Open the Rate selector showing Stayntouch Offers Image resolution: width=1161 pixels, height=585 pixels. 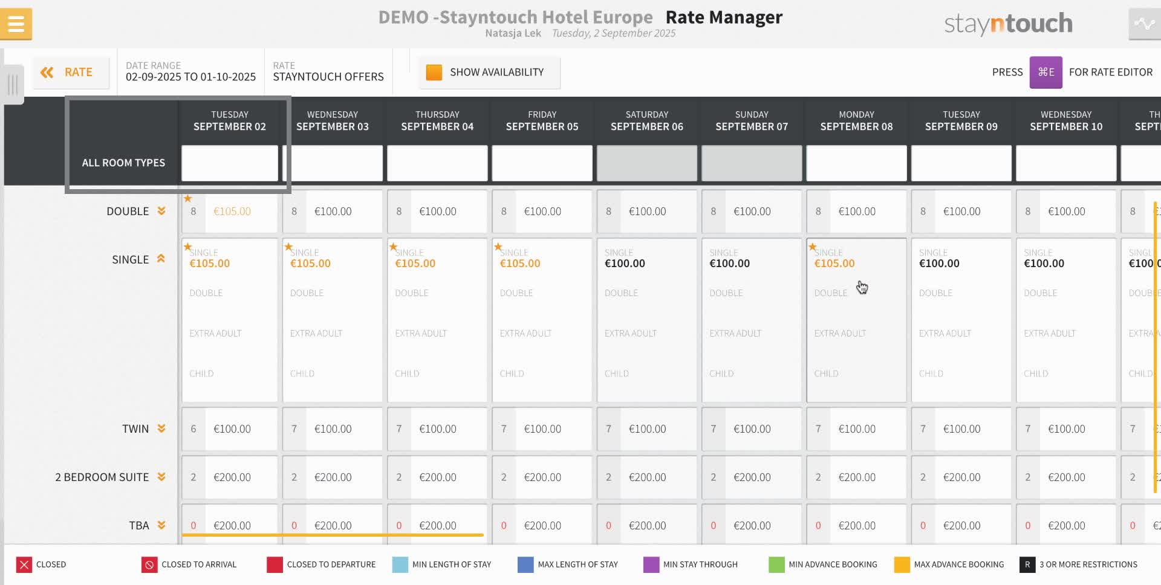point(328,72)
